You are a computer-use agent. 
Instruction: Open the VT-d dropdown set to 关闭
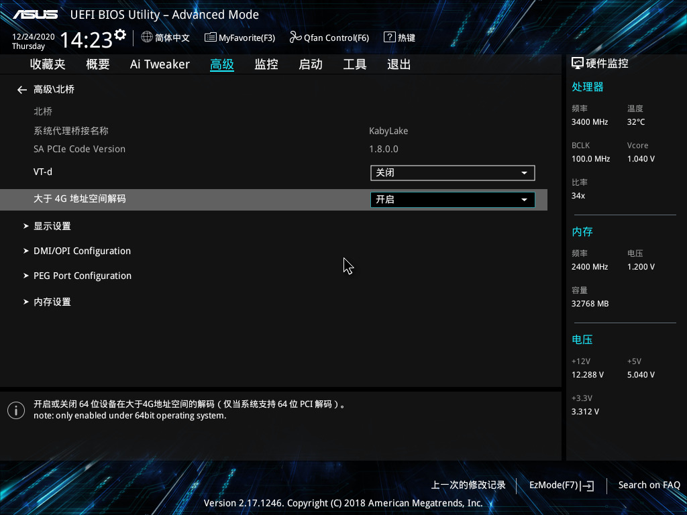click(x=453, y=173)
